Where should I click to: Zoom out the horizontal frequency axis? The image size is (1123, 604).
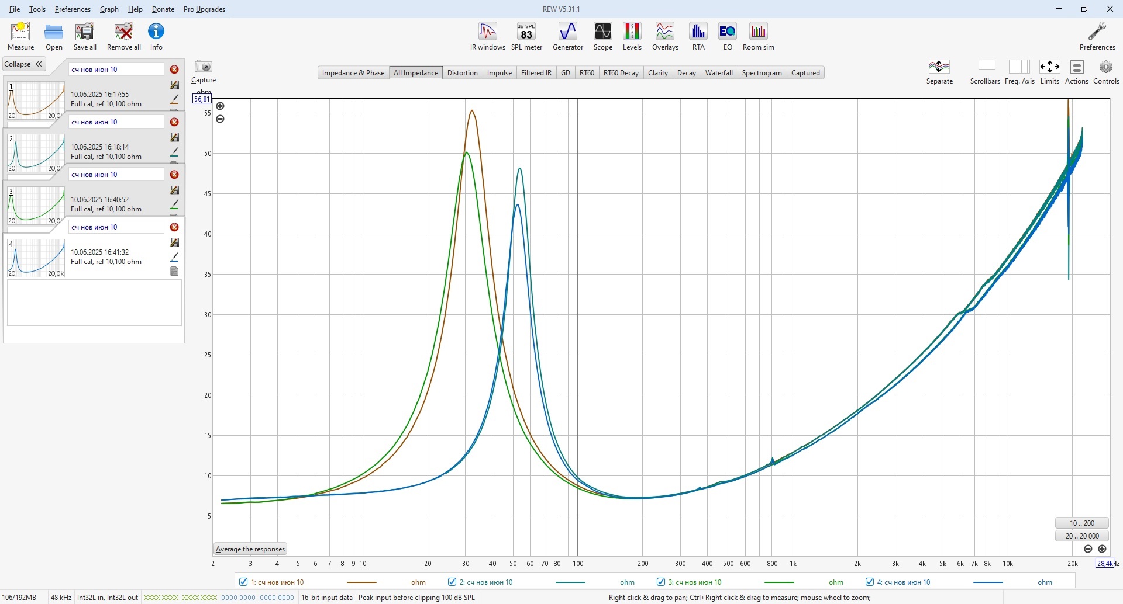tap(1088, 549)
